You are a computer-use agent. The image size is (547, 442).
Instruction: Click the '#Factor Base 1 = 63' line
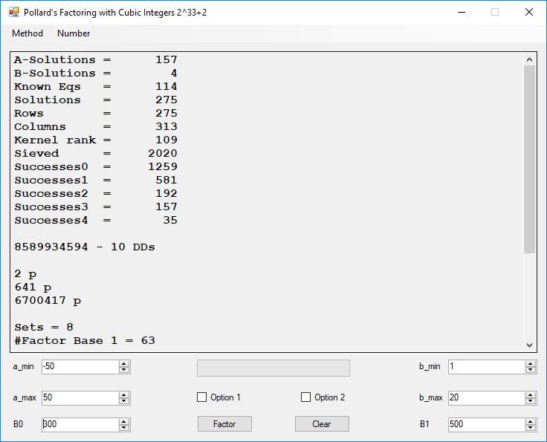85,340
